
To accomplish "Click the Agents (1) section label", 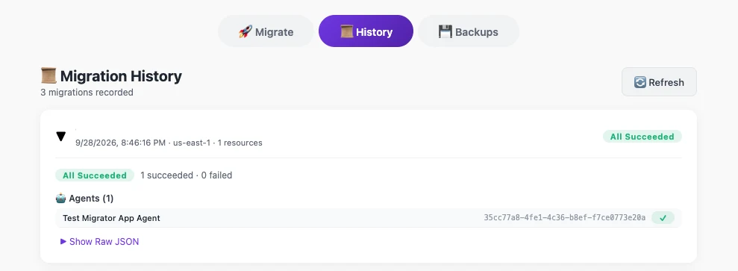I will [x=91, y=199].
